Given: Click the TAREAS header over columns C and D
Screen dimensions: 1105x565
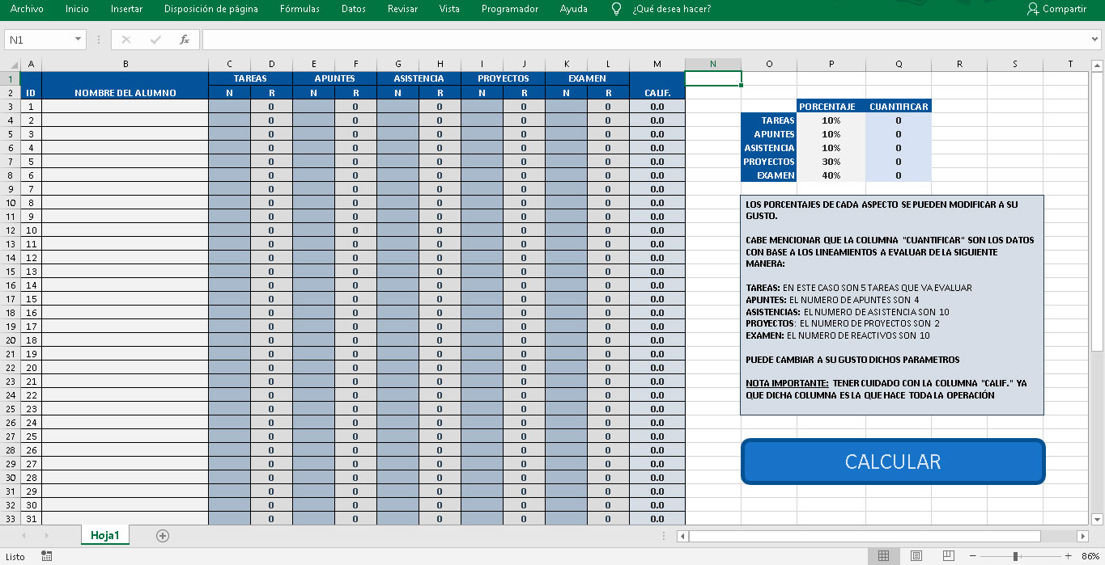Looking at the screenshot, I should point(250,78).
